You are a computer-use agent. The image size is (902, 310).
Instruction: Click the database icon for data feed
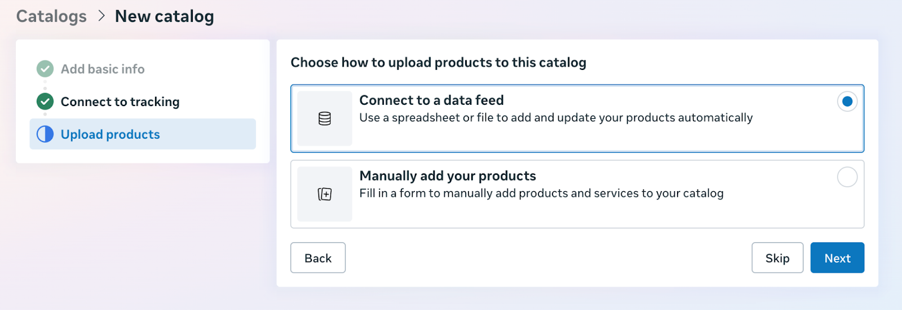pyautogui.click(x=325, y=118)
